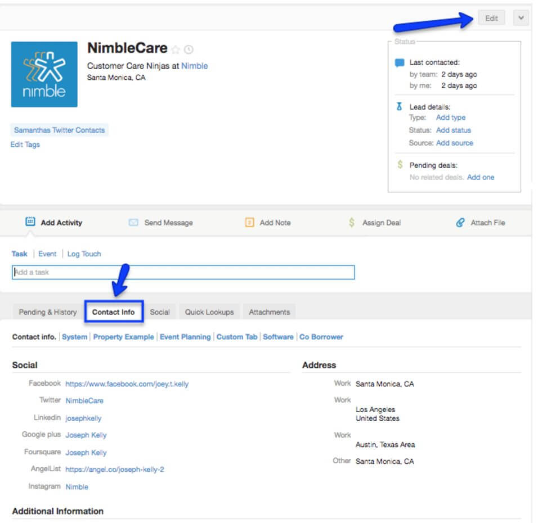Click the star icon next to NimbleCare

[x=176, y=49]
